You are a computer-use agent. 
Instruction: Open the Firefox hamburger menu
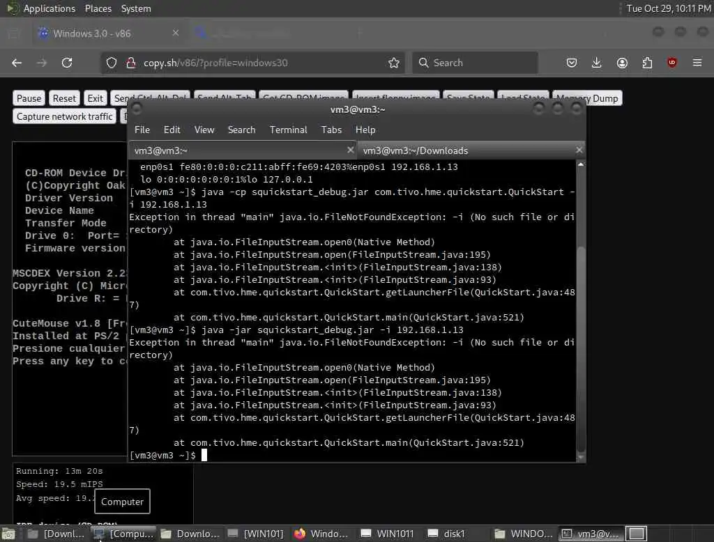697,63
